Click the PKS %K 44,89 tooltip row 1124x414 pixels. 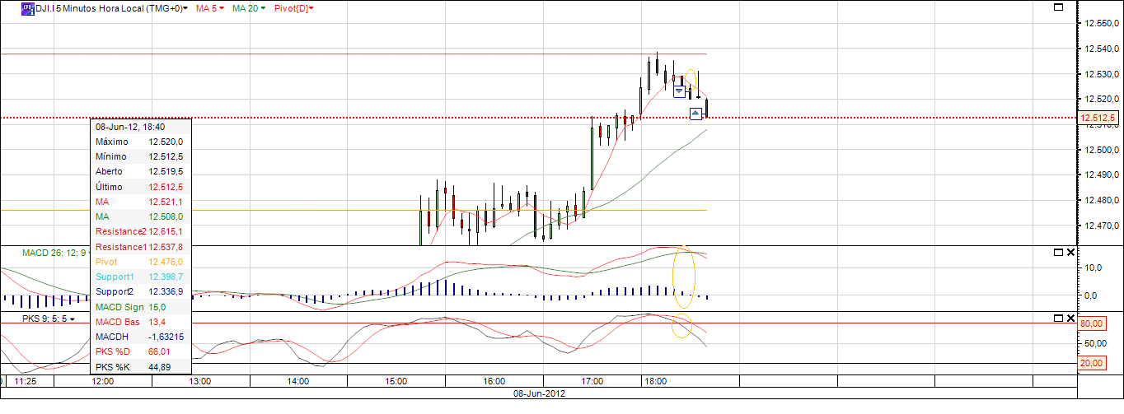point(141,367)
